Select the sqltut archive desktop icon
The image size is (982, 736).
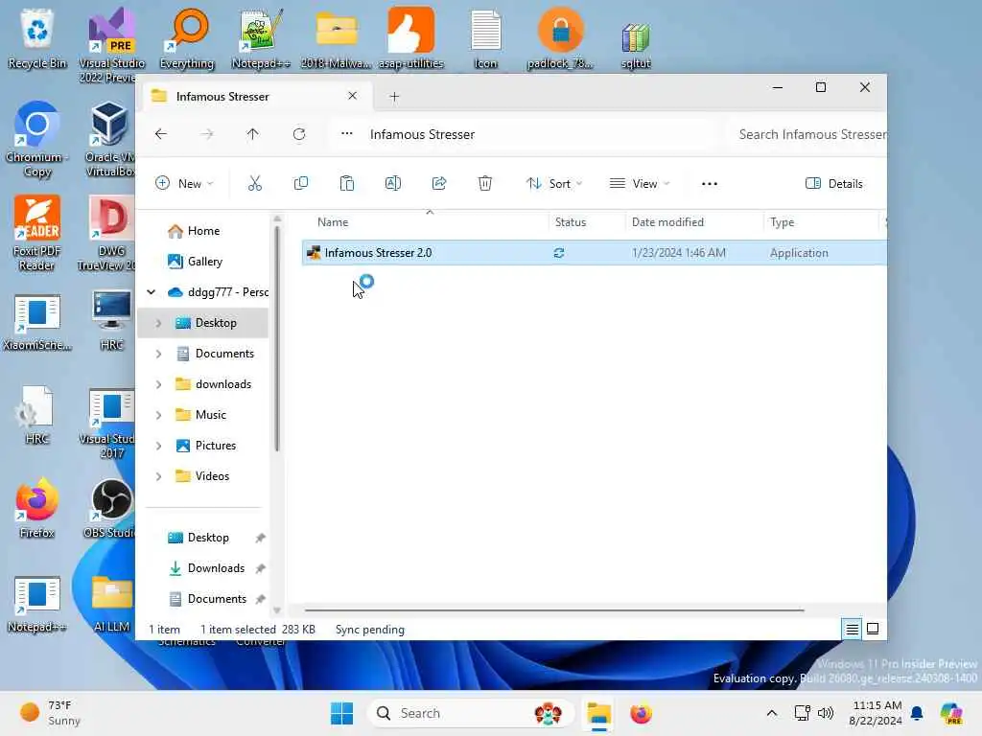click(636, 45)
